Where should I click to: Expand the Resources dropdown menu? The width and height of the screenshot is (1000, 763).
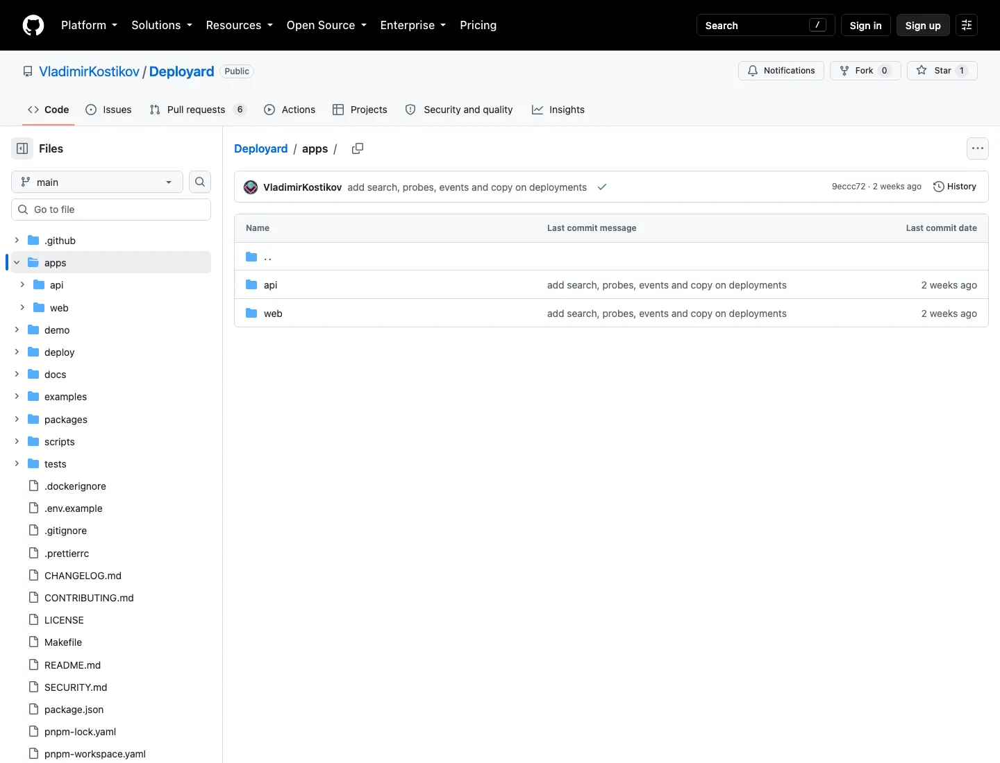240,26
